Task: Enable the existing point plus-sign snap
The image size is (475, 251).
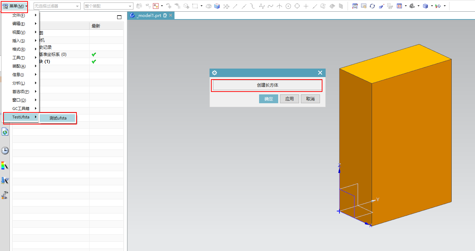Action: (306, 6)
